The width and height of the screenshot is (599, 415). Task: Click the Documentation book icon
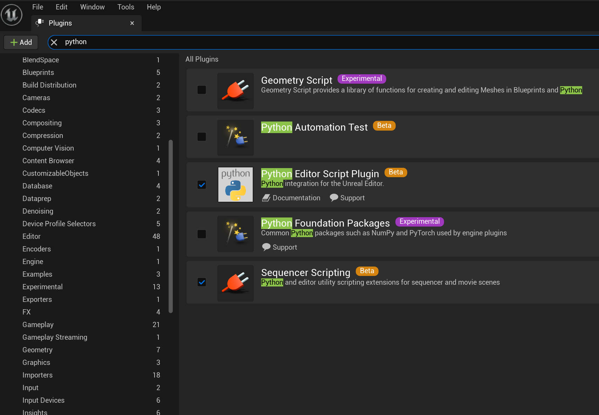pos(266,198)
